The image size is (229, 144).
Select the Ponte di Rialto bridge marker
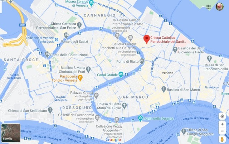(x=142, y=61)
